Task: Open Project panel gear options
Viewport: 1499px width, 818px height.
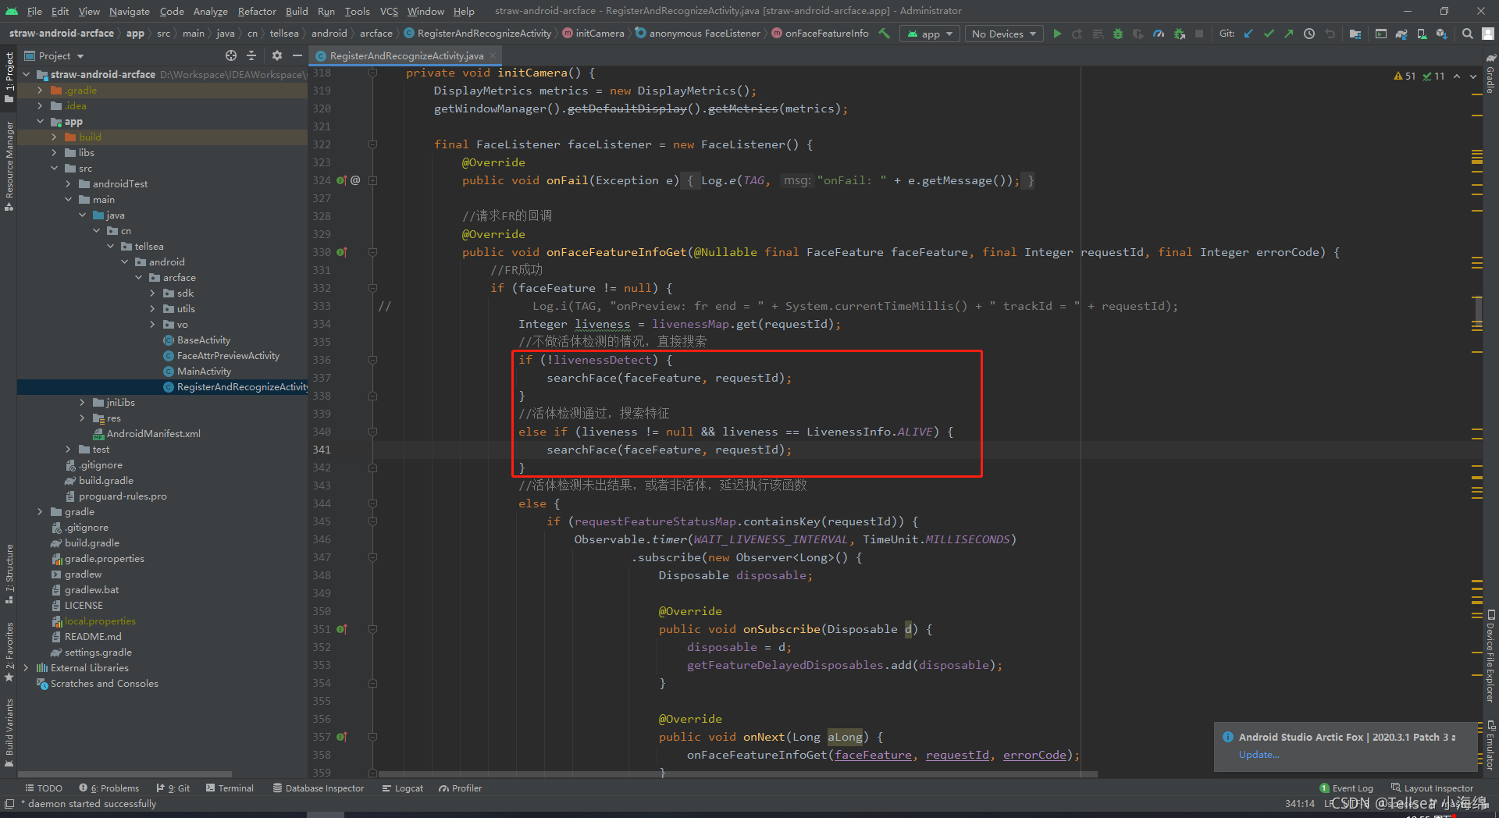Action: click(277, 55)
